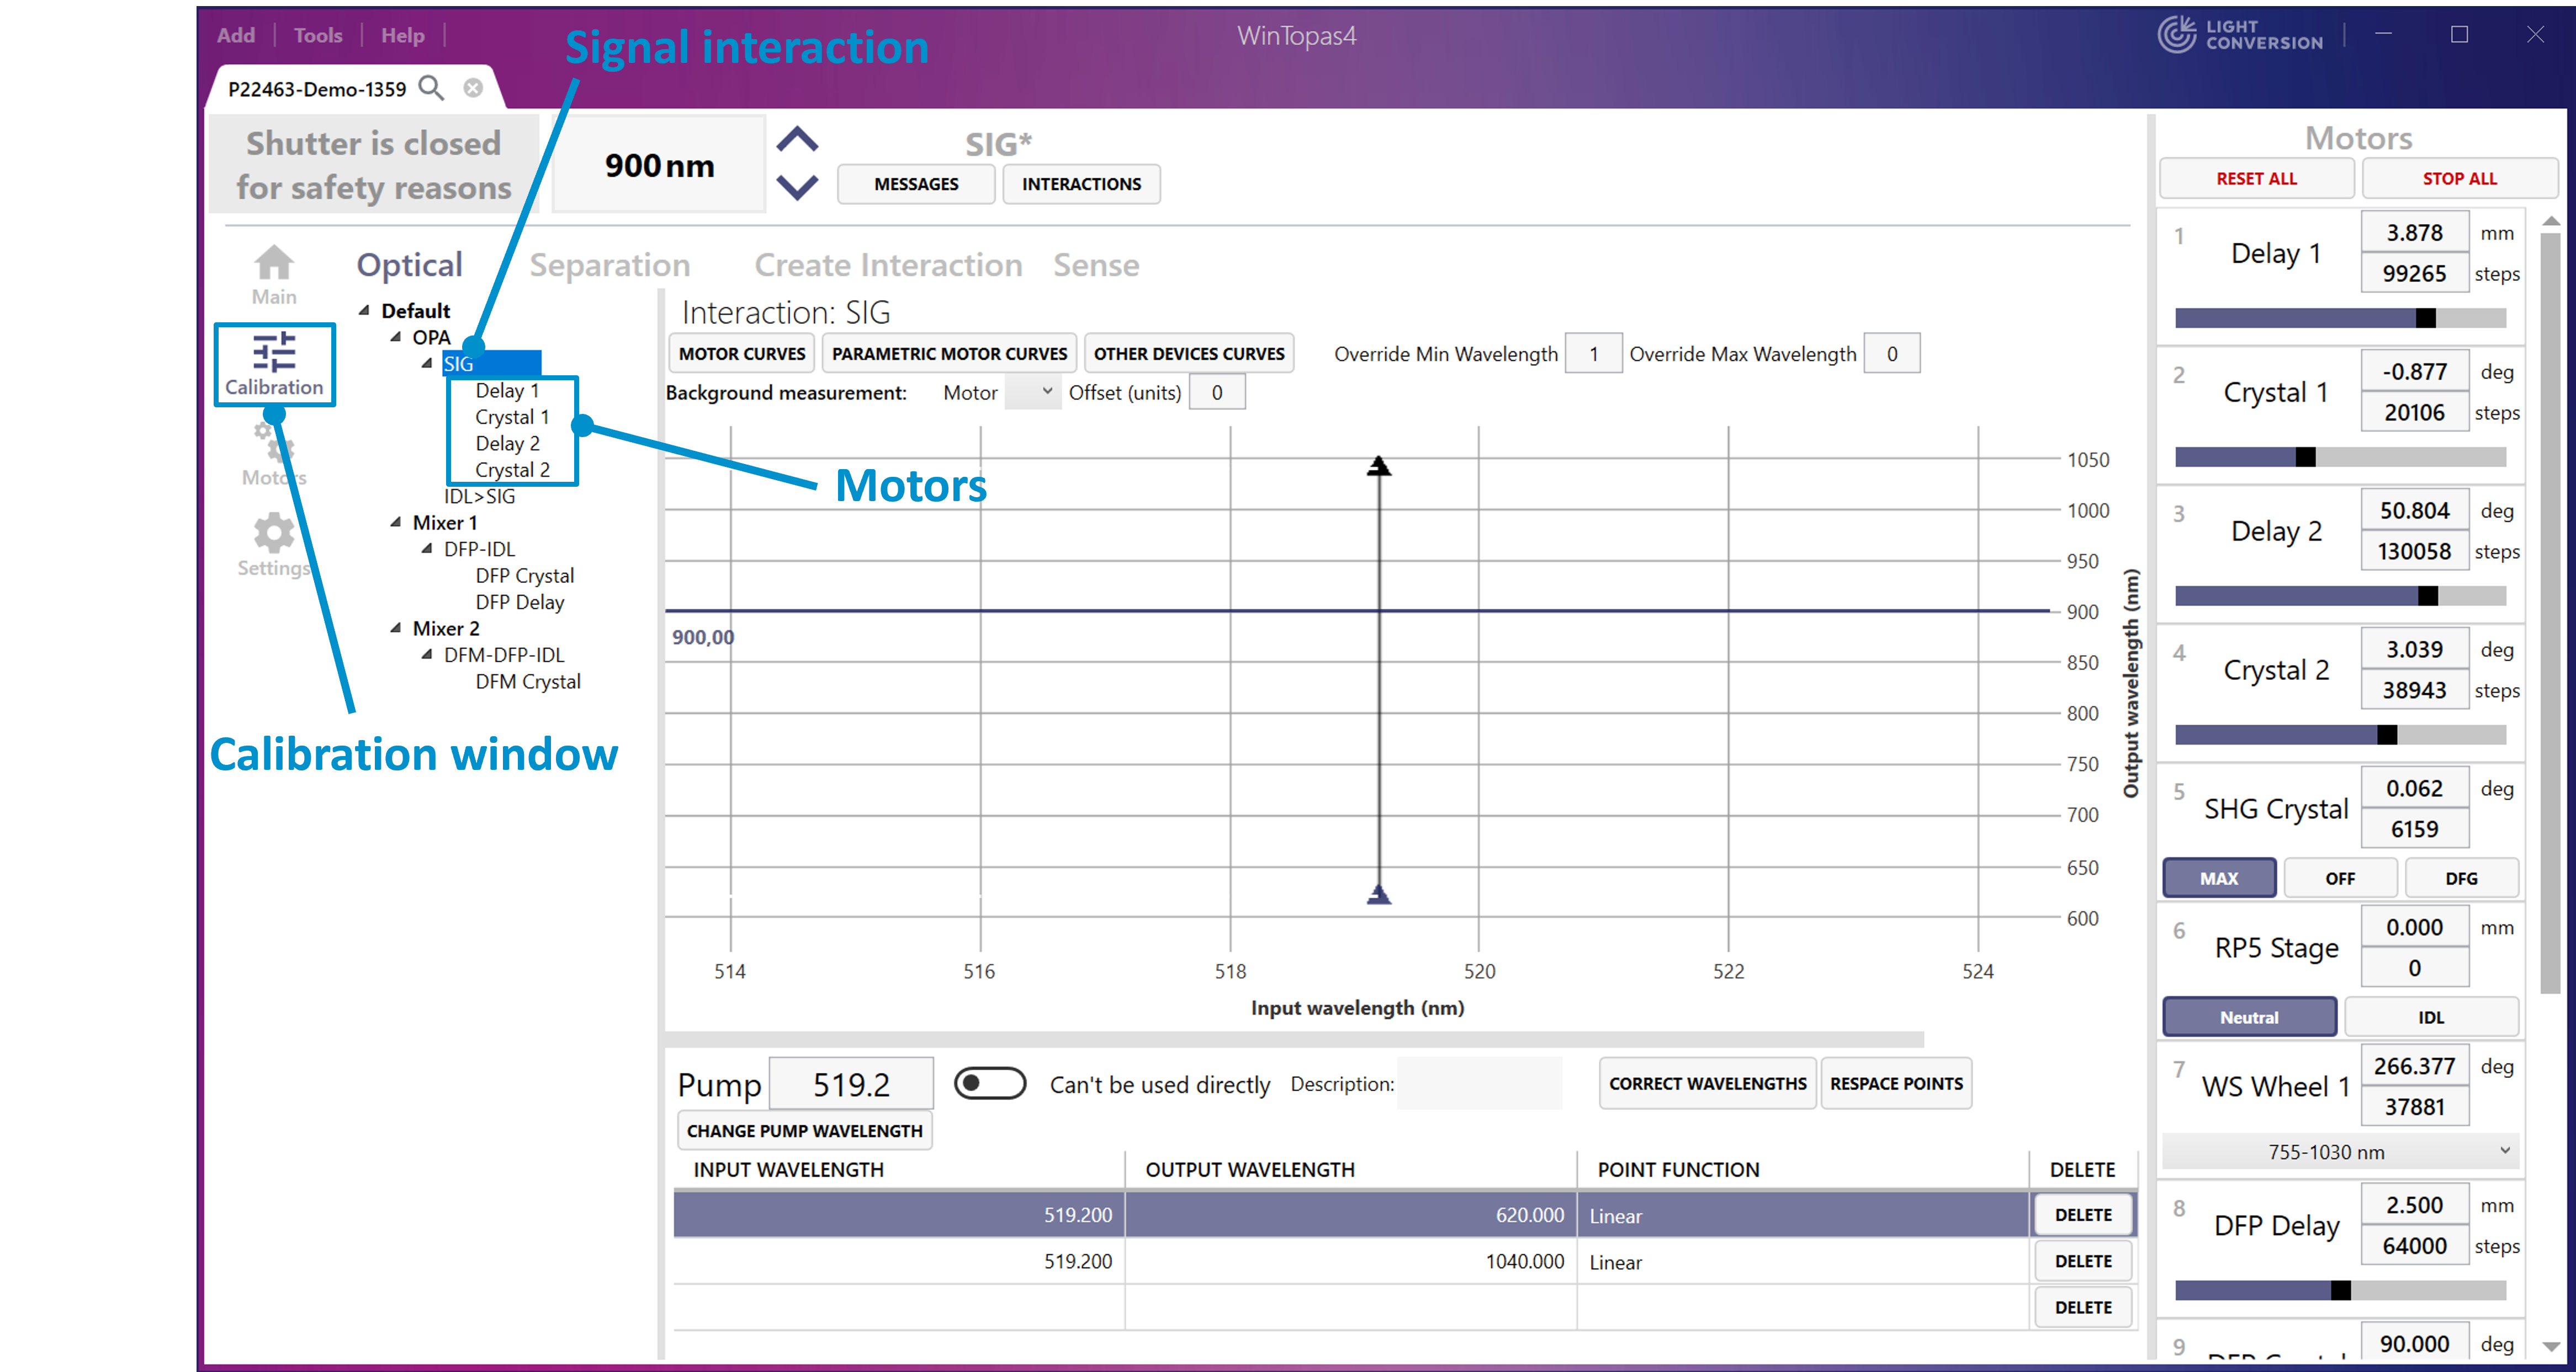
Task: Click the INTERACTIONS button
Action: pyautogui.click(x=1081, y=184)
